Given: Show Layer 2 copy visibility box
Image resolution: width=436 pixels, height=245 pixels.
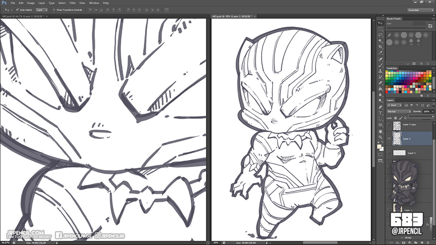Looking at the screenshot, I should pos(389,124).
